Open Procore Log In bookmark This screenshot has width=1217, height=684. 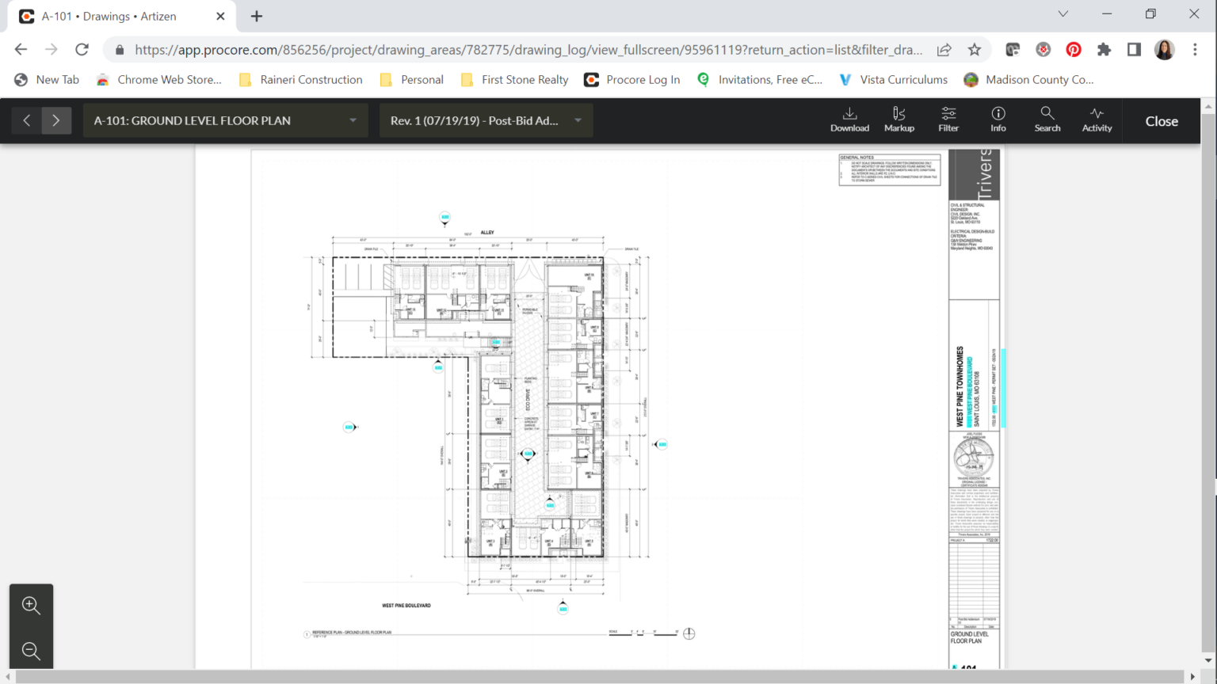632,79
